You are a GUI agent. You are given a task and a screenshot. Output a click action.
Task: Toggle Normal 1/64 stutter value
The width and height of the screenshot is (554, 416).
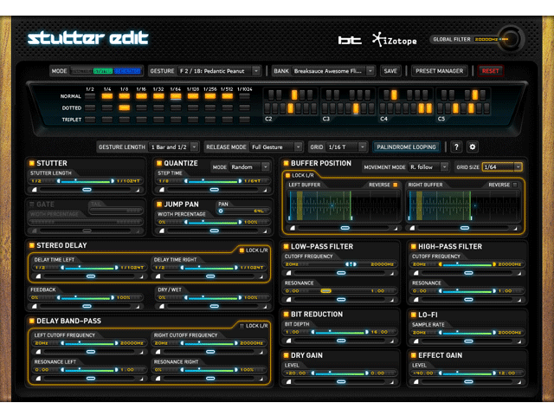[176, 96]
